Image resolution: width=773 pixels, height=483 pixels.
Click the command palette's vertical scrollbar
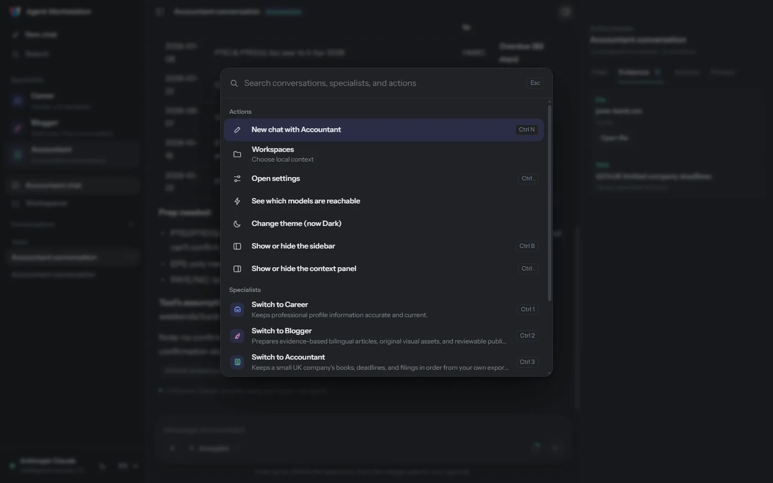(x=549, y=203)
